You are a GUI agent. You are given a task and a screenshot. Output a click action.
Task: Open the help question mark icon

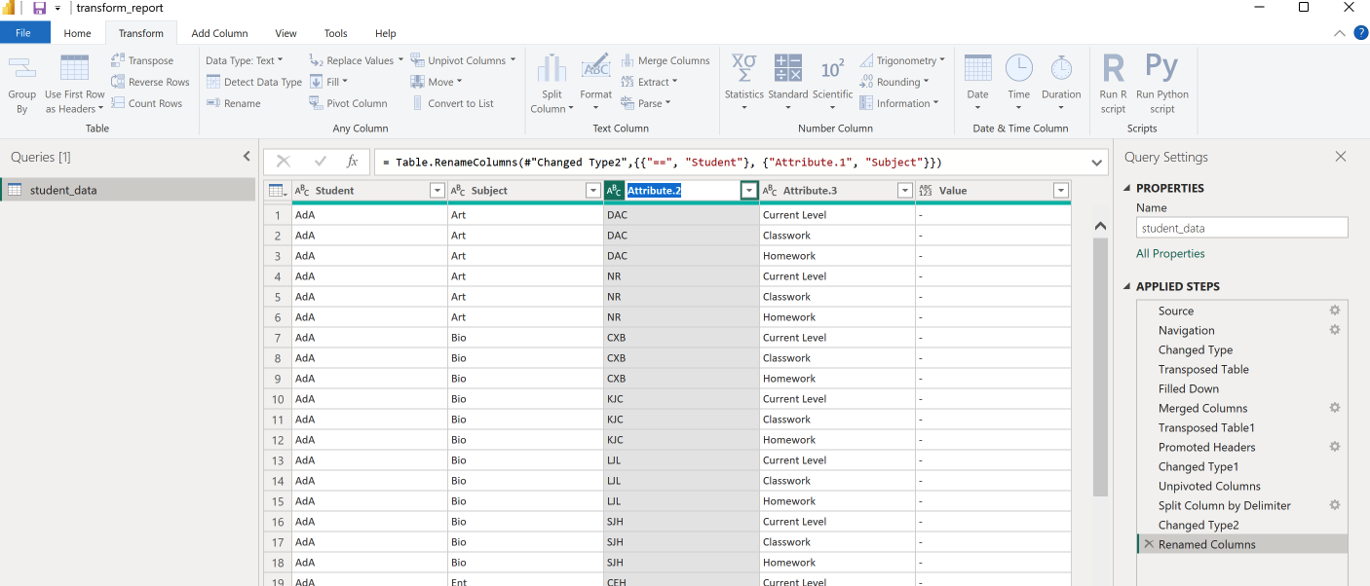click(x=1361, y=32)
